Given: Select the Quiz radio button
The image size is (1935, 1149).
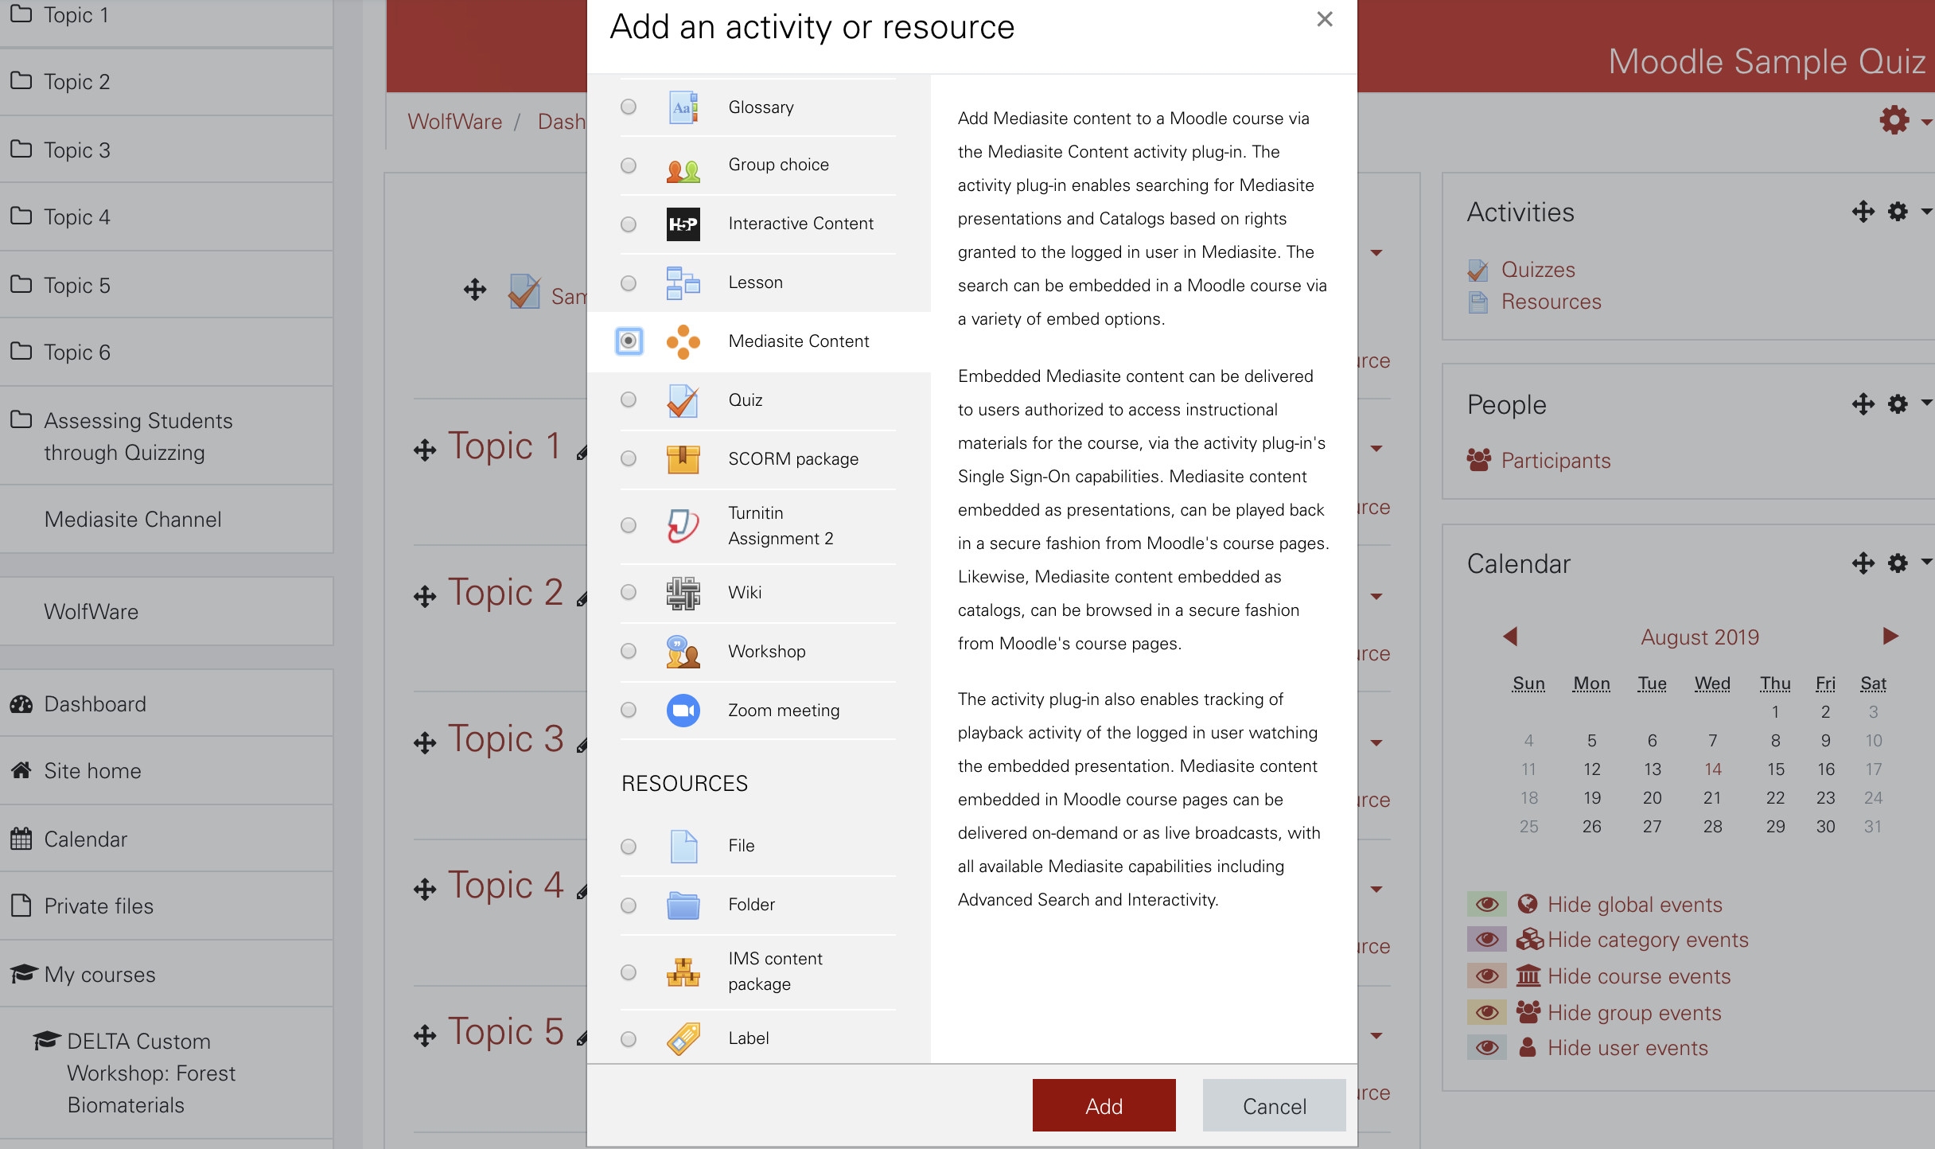Looking at the screenshot, I should pos(629,399).
